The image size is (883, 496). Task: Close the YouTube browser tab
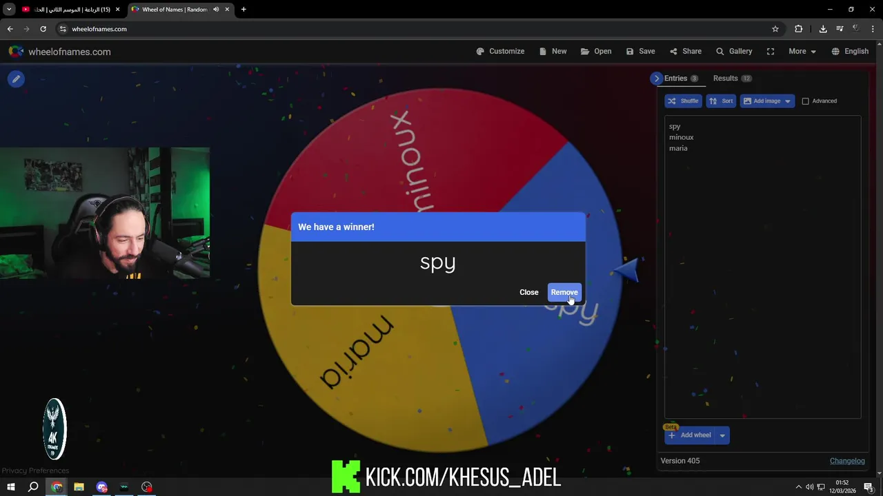(117, 10)
